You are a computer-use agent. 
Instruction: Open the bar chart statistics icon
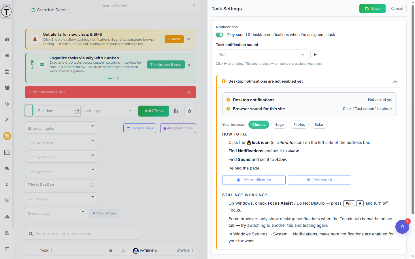(x=176, y=111)
